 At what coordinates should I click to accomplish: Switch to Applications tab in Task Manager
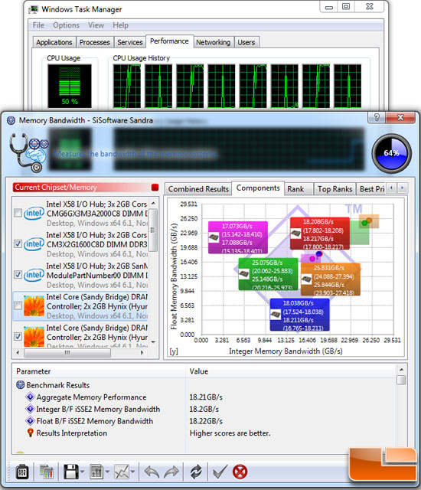pos(54,42)
